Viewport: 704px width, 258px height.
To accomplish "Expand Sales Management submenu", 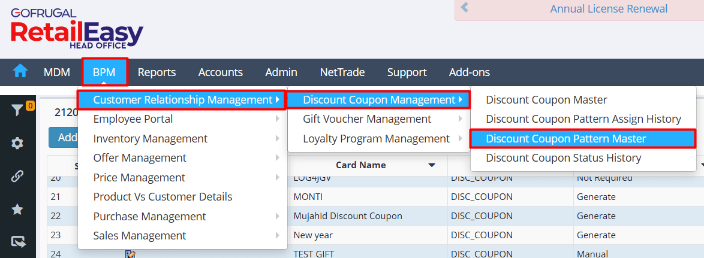I will [x=182, y=236].
